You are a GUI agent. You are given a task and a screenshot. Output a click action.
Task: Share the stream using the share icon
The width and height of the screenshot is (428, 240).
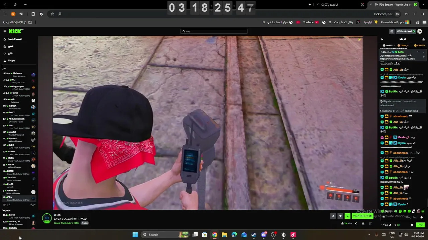click(356, 224)
